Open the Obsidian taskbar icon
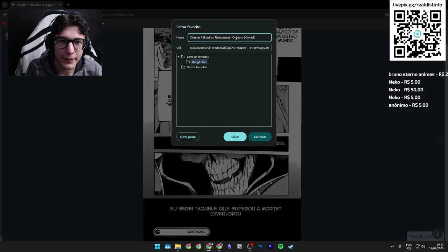448x252 pixels. coord(229,246)
